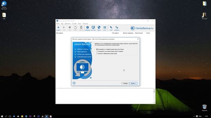Select the Recorder desktop shortcut
Image resolution: width=211 pixels, height=118 pixels.
204,16
